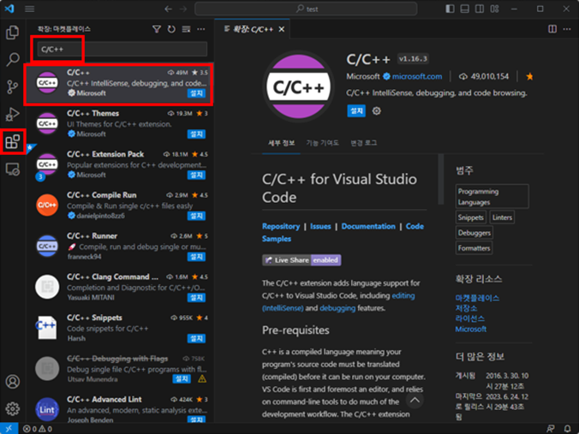The height and width of the screenshot is (434, 579).
Task: Go back with the navigation arrow
Action: point(169,9)
